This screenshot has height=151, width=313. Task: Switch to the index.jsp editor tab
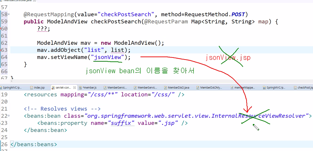pyautogui.click(x=37, y=88)
